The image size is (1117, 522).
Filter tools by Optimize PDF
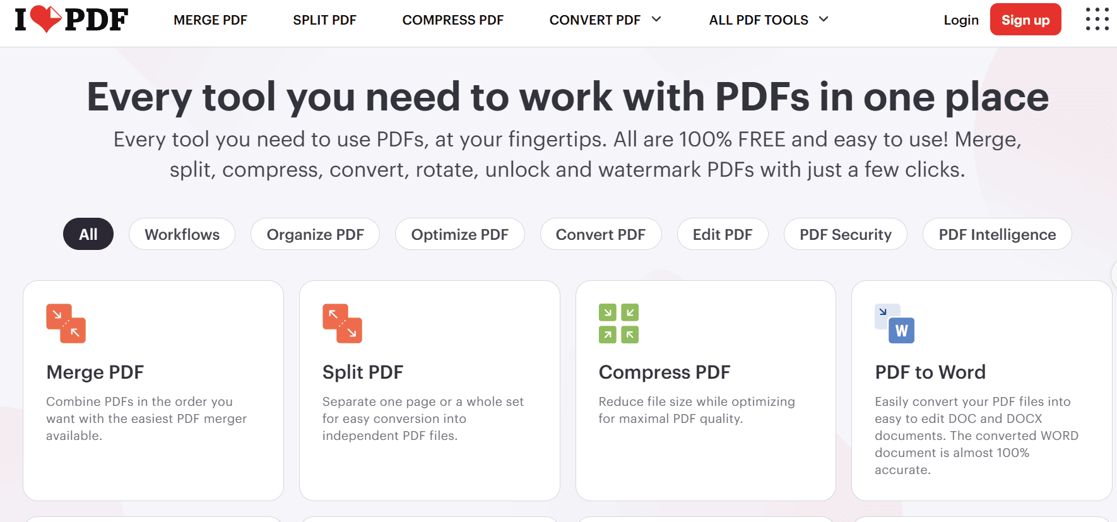point(459,234)
